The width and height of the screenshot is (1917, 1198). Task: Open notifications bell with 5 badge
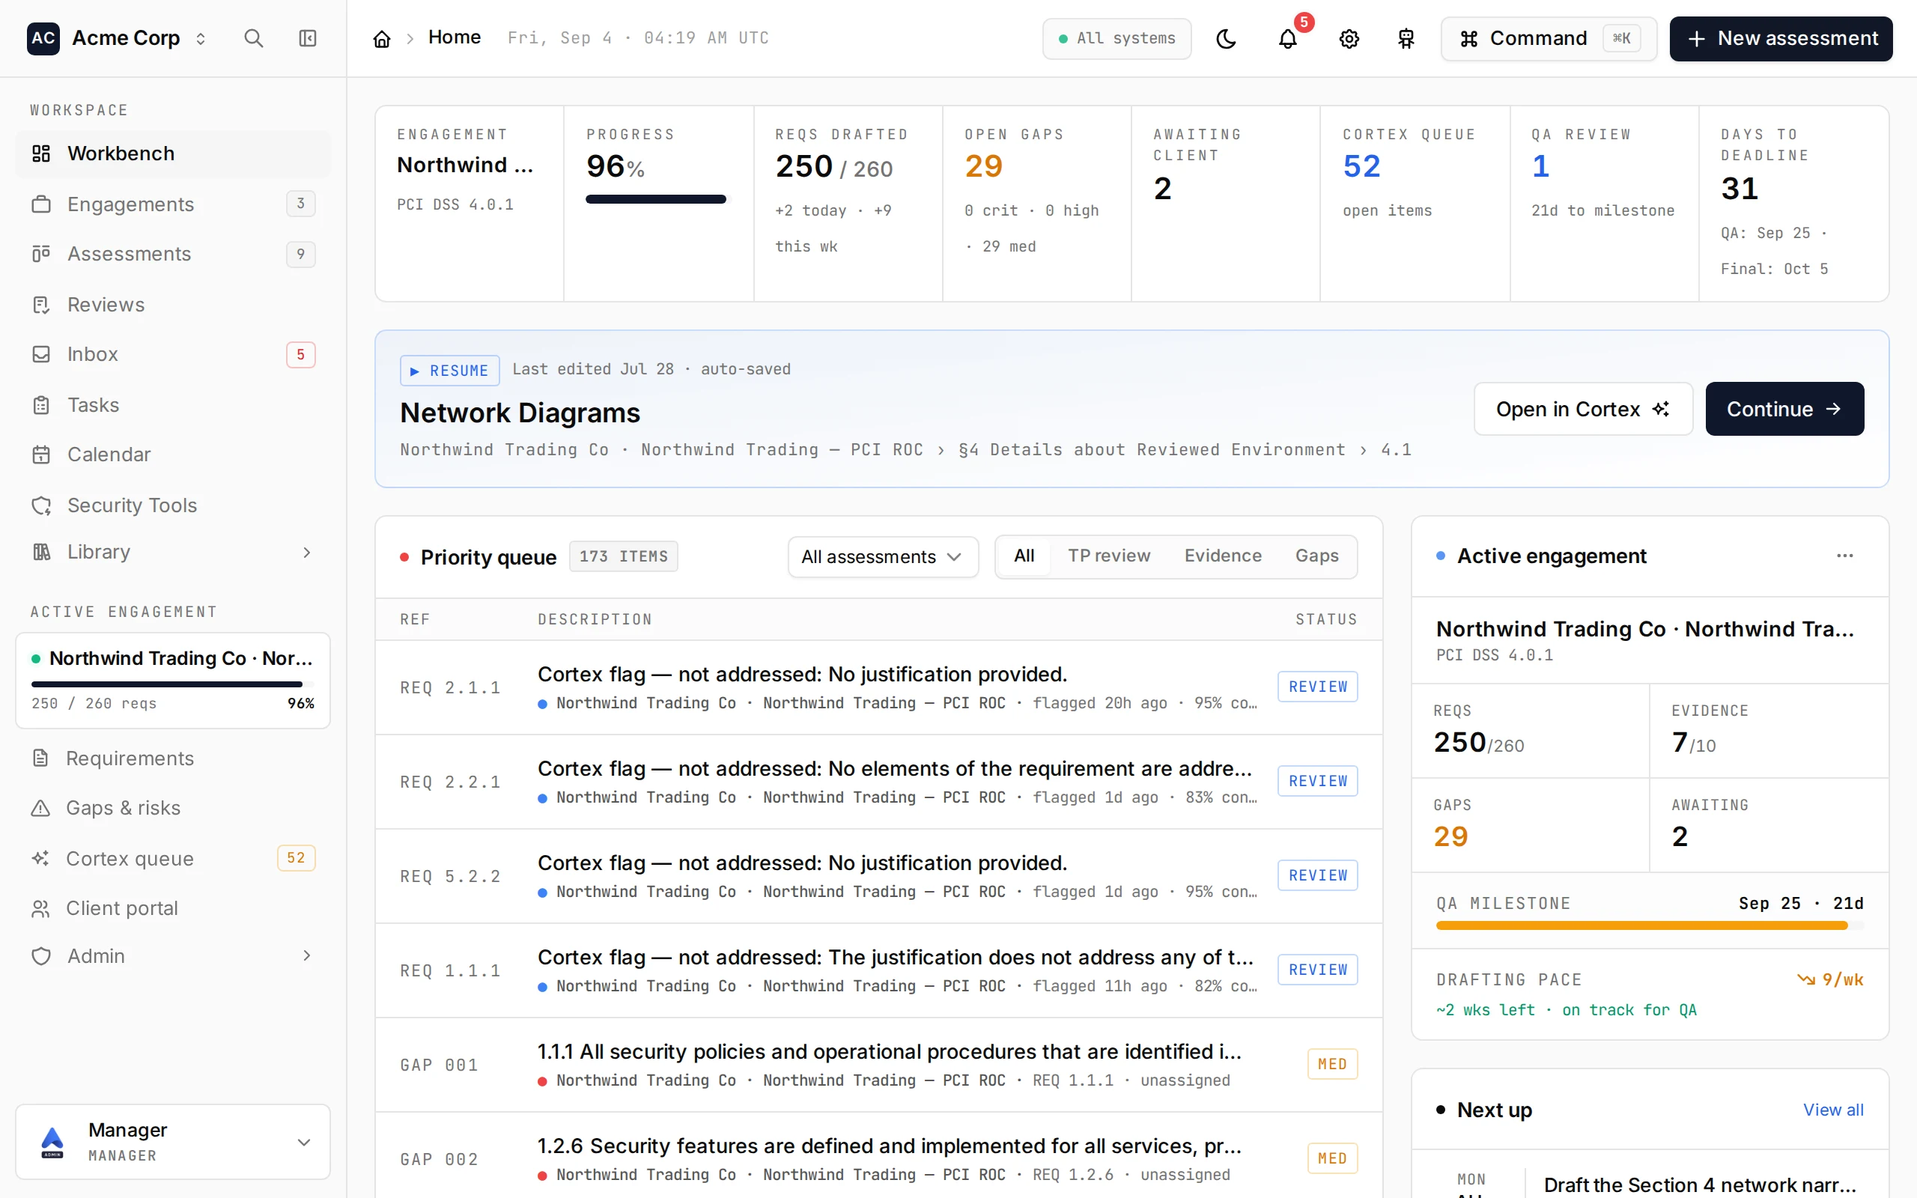(1288, 39)
